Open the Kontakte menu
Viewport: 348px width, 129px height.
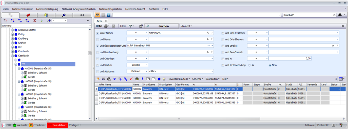[154, 9]
